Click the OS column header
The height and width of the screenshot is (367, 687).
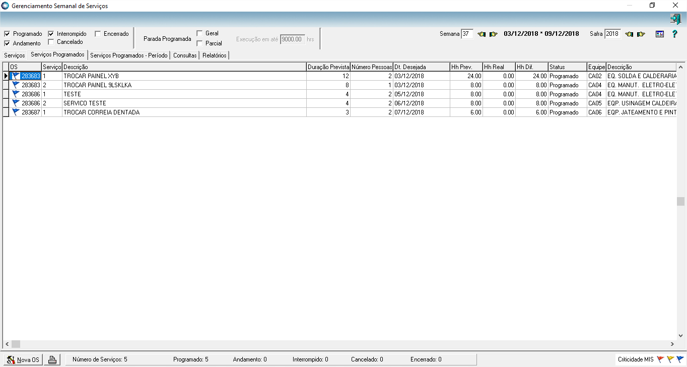pyautogui.click(x=25, y=67)
